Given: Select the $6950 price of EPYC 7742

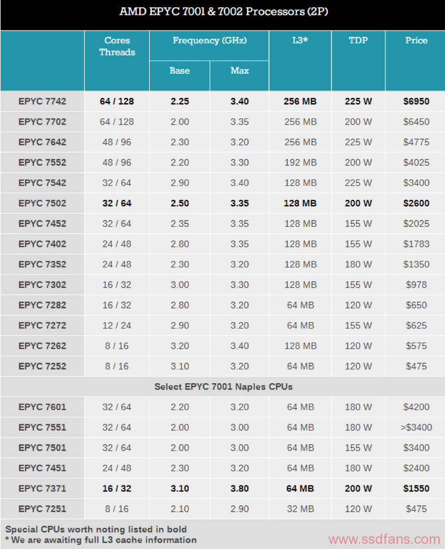Looking at the screenshot, I should tap(416, 101).
